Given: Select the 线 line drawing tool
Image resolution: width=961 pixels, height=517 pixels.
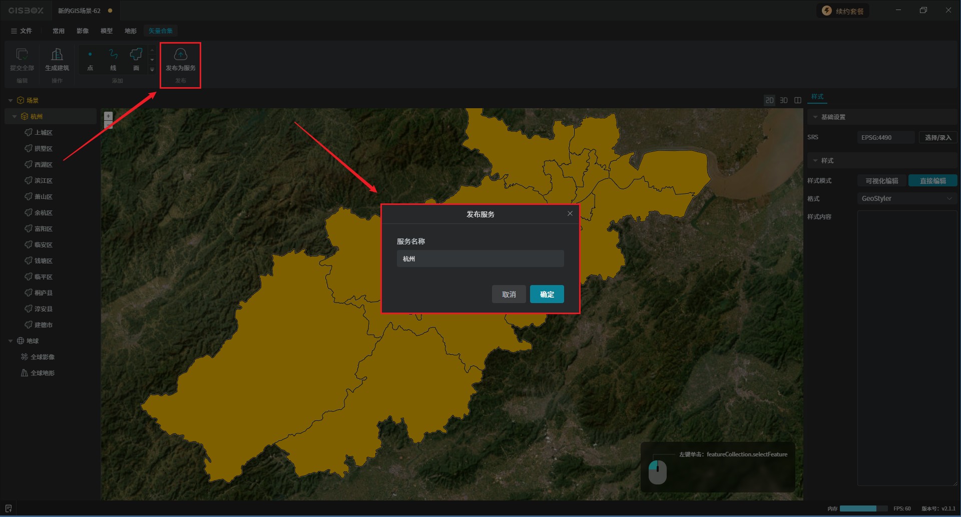Looking at the screenshot, I should click(113, 55).
